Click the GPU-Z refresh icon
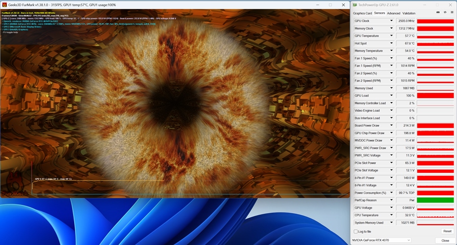 [x=445, y=13]
